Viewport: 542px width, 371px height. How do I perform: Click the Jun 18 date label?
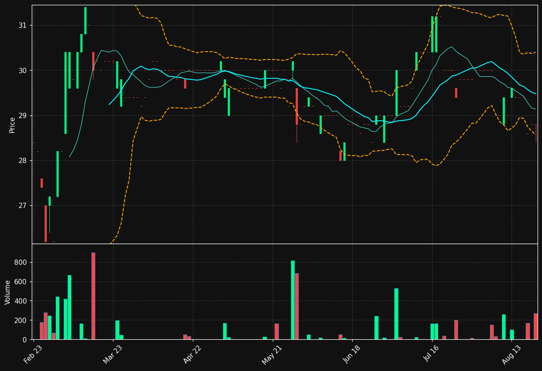point(352,354)
